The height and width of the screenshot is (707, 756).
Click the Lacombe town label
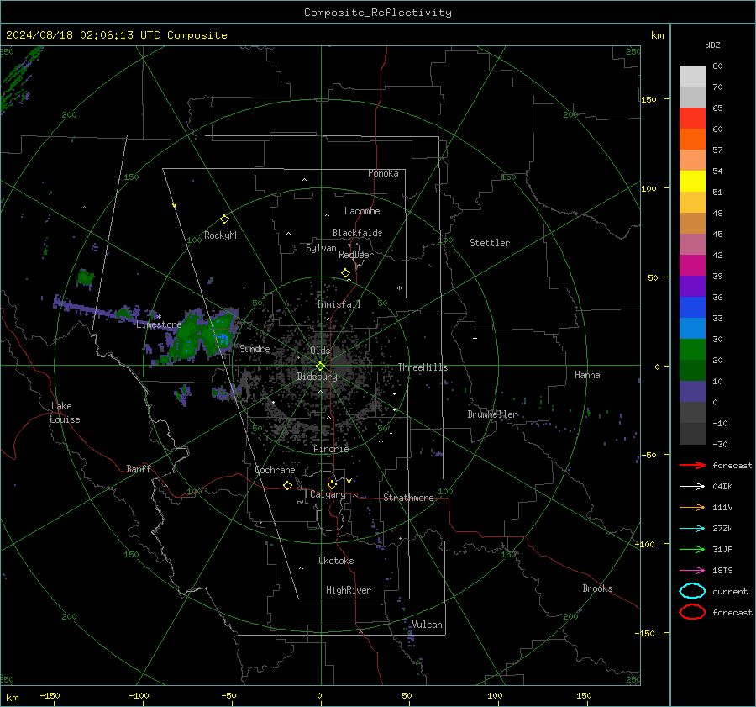(362, 211)
